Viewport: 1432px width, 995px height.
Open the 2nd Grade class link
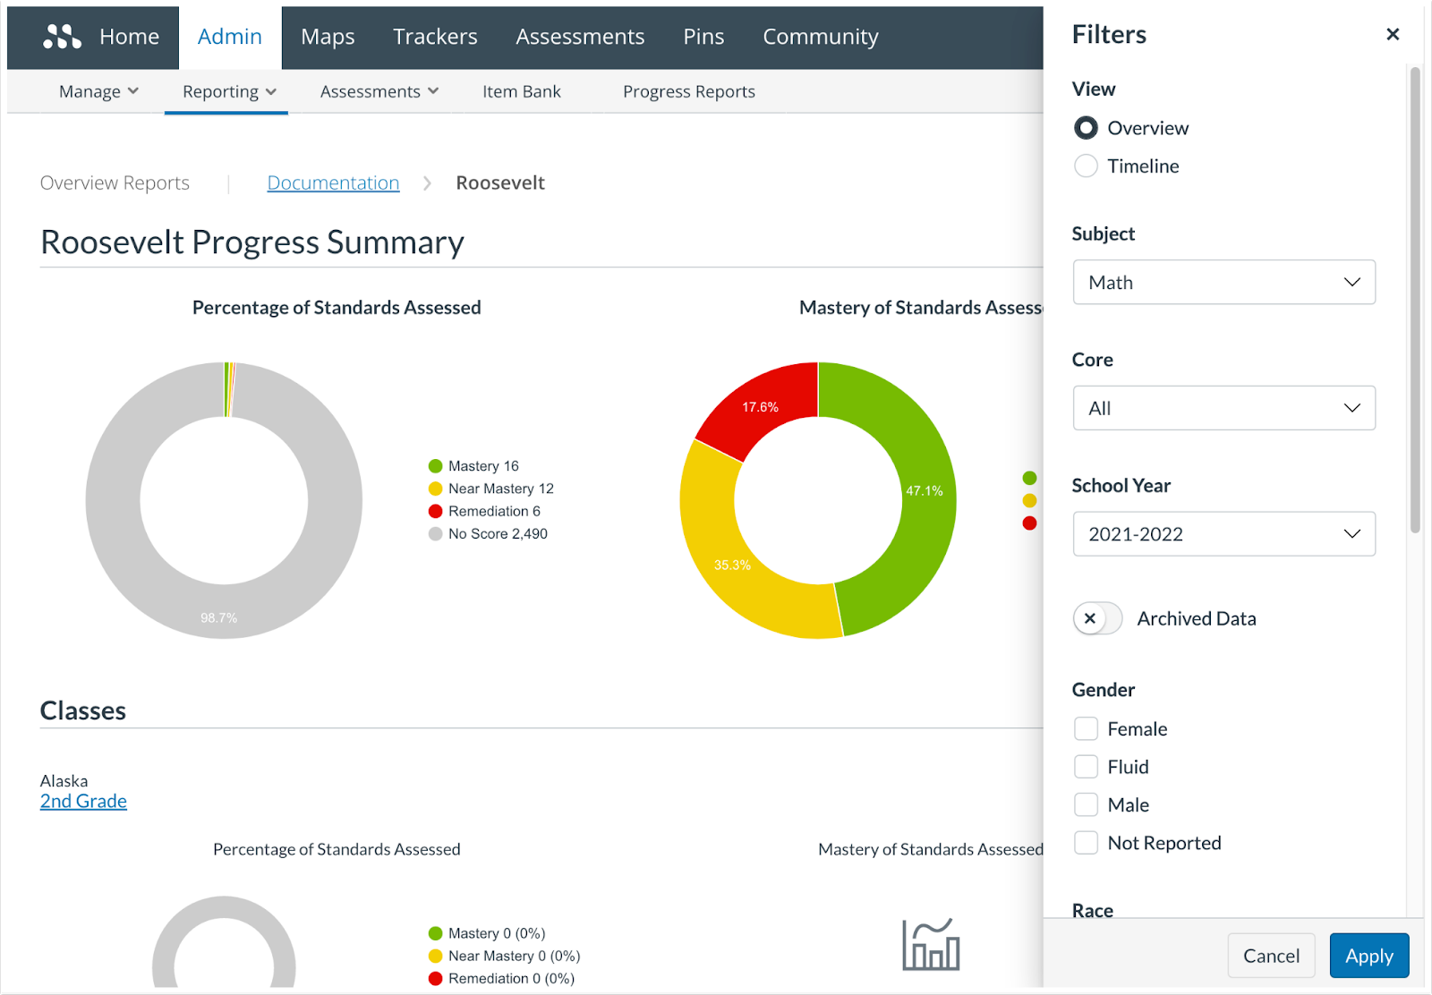pyautogui.click(x=83, y=802)
